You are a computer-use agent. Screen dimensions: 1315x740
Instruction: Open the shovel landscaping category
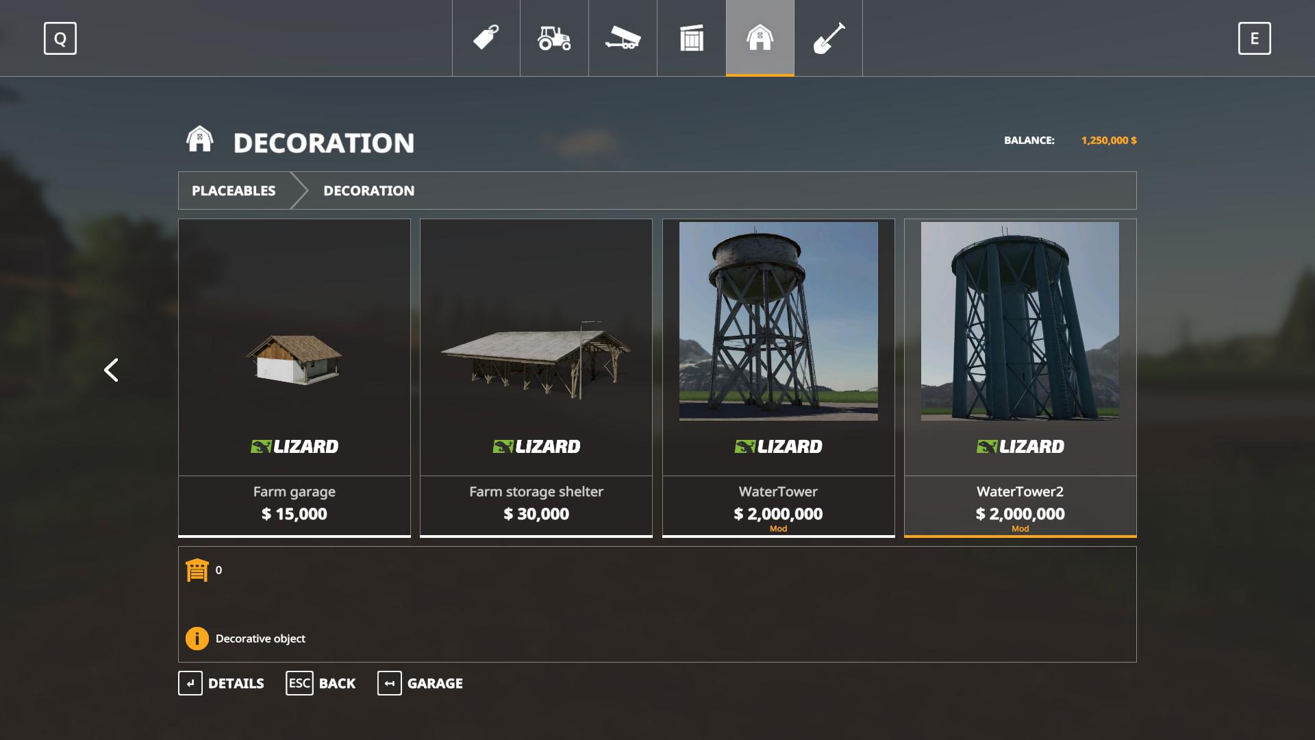pyautogui.click(x=828, y=38)
